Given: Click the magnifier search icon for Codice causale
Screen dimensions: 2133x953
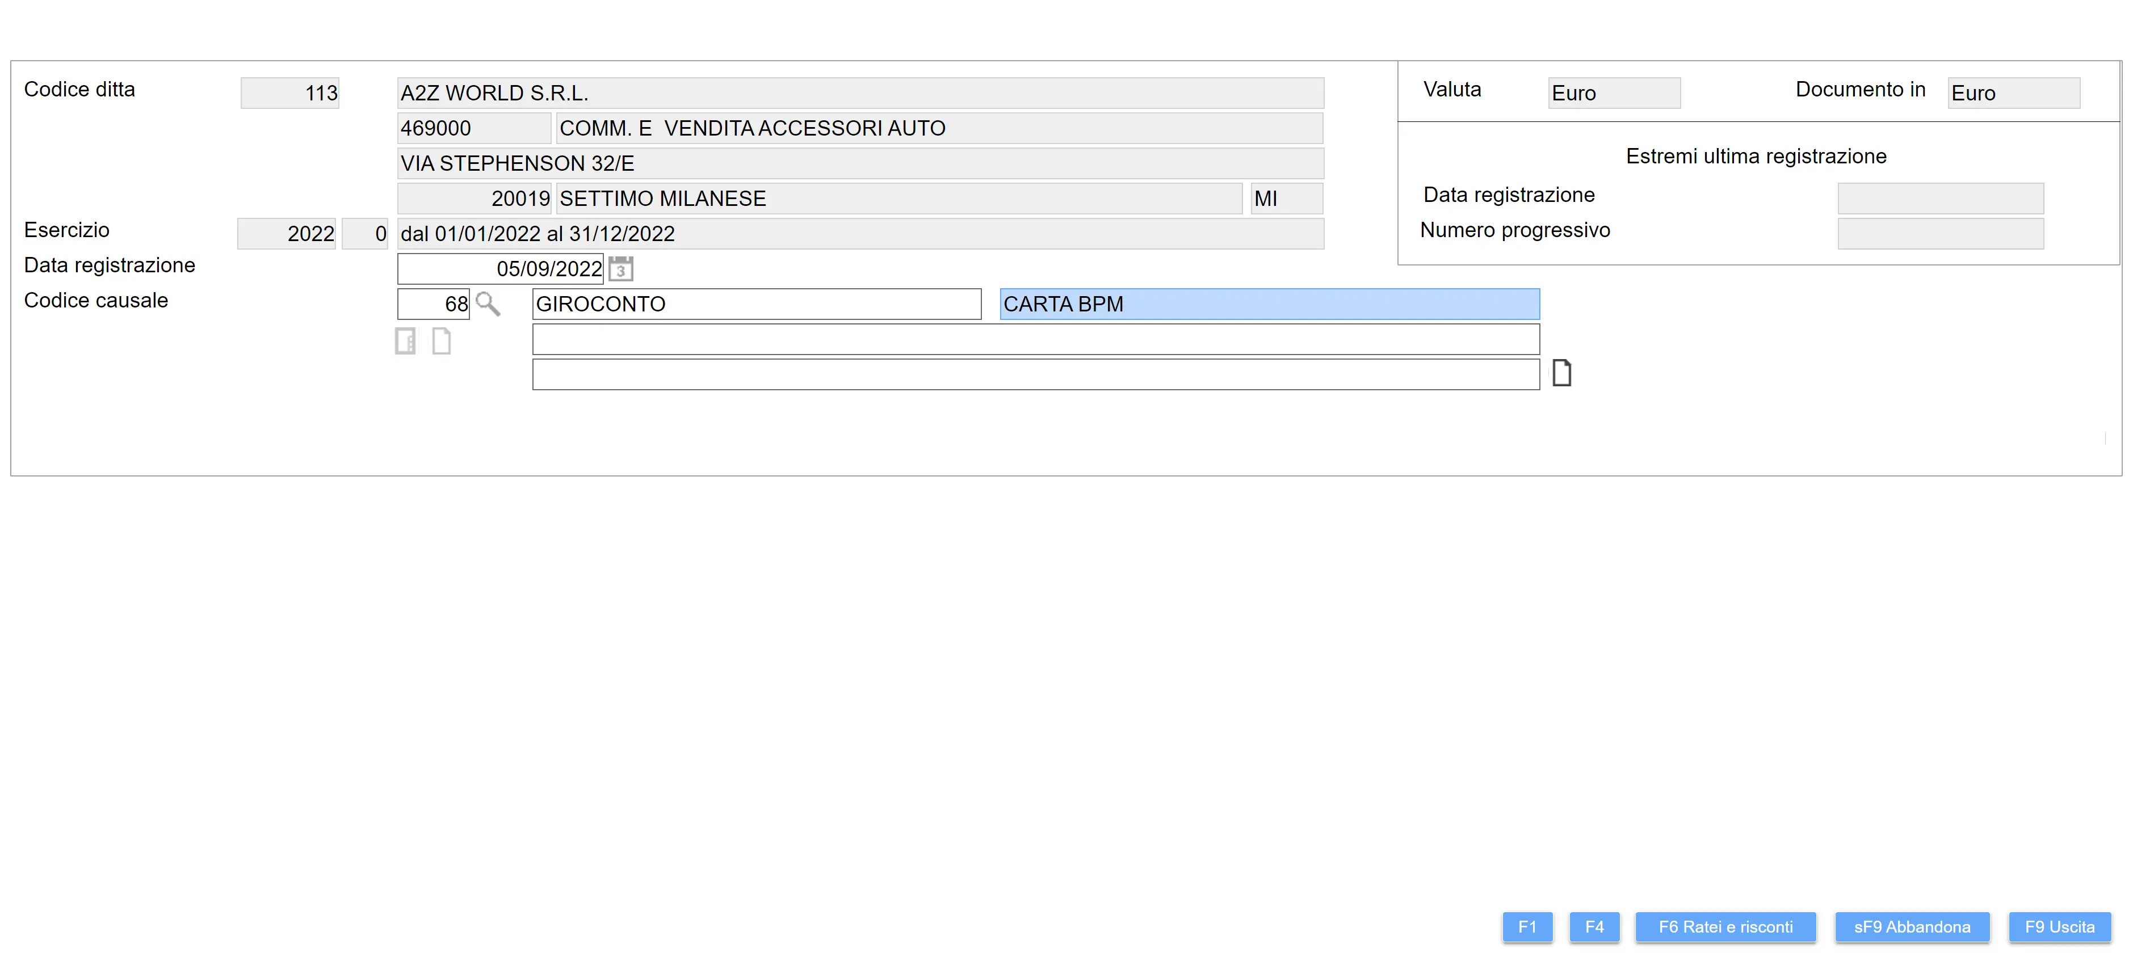Looking at the screenshot, I should (x=488, y=305).
